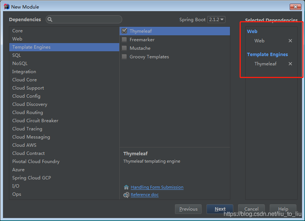This screenshot has width=305, height=221.
Task: Select the Cloud Circuit Breaker category
Action: (64, 121)
